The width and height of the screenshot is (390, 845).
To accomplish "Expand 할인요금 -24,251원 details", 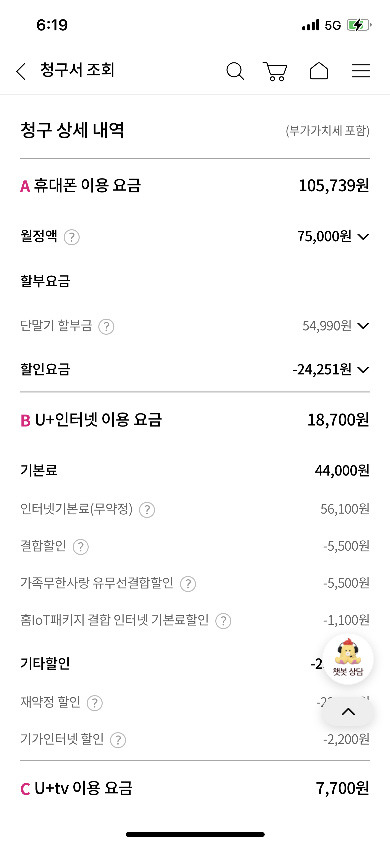I will 363,370.
